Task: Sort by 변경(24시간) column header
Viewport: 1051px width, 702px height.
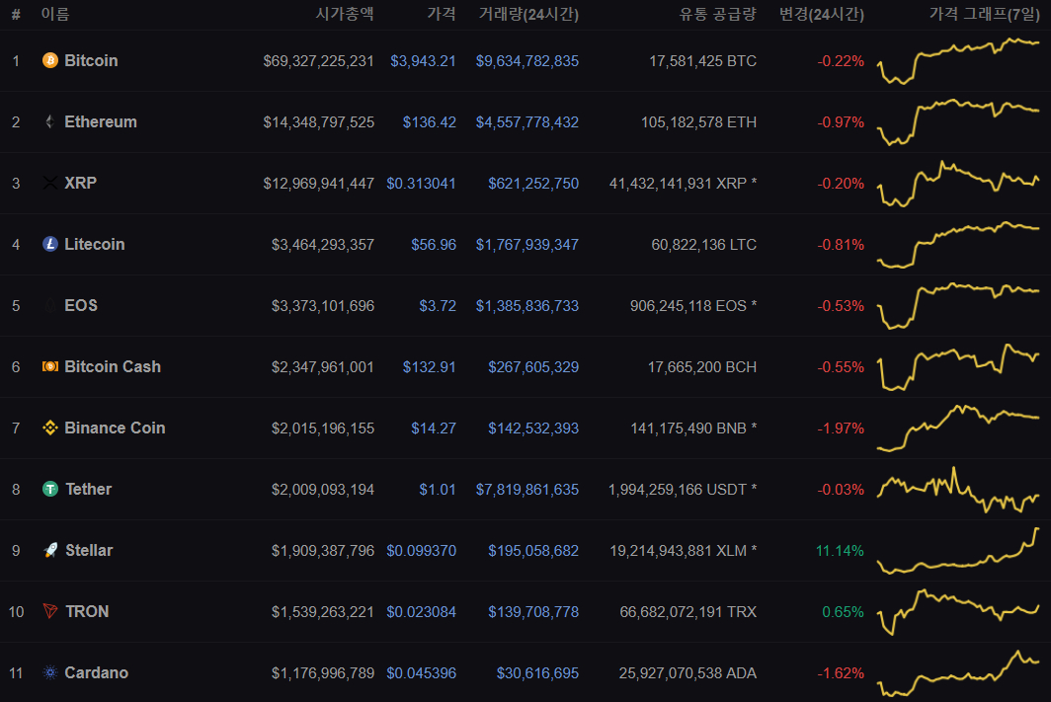Action: [x=822, y=14]
